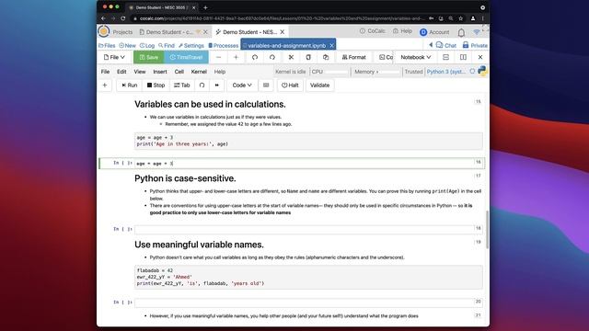Undo the last notebook edit
This screenshot has width=589, height=331.
point(255,57)
